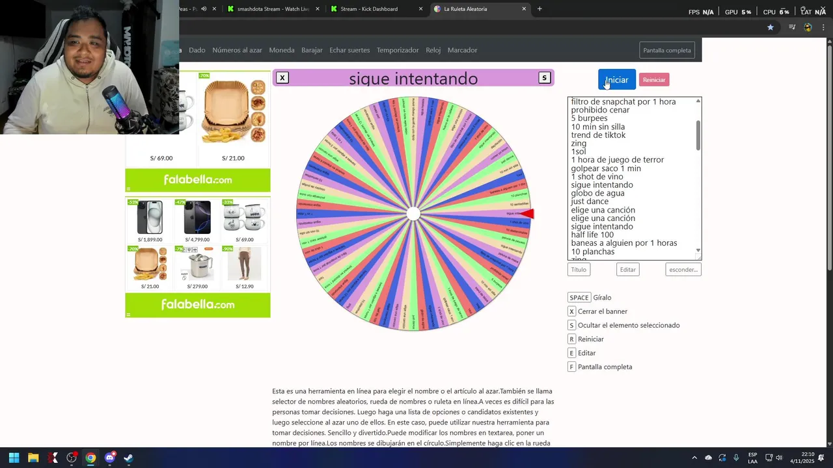Open the OneDrive cloud tray icon
The width and height of the screenshot is (833, 468).
tap(709, 458)
